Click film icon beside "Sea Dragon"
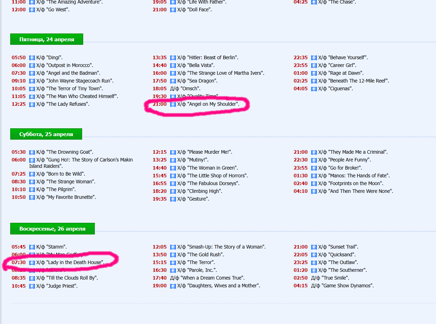The width and height of the screenshot is (436, 324). point(173,81)
